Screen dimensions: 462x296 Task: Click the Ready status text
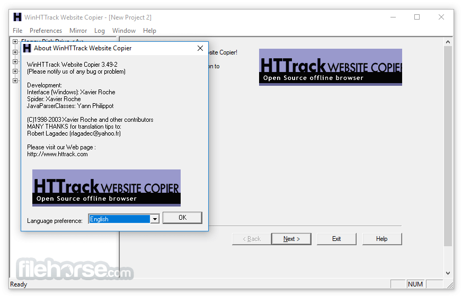(x=19, y=284)
